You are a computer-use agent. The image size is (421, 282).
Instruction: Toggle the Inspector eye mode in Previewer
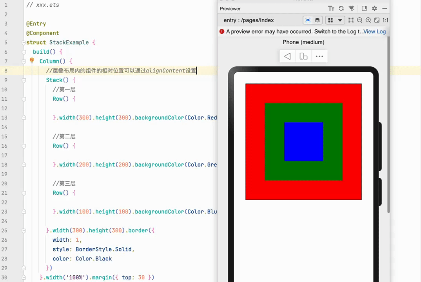click(x=308, y=20)
